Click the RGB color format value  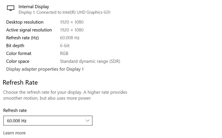(x=64, y=53)
